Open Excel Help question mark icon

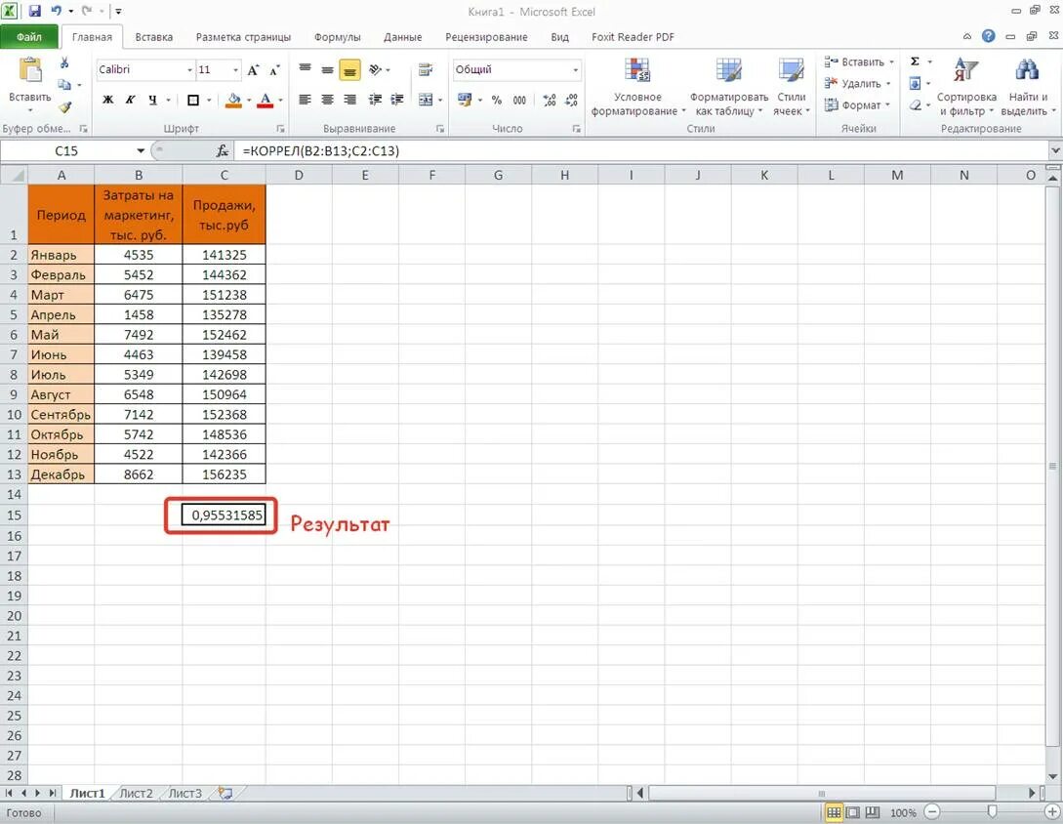tap(989, 37)
